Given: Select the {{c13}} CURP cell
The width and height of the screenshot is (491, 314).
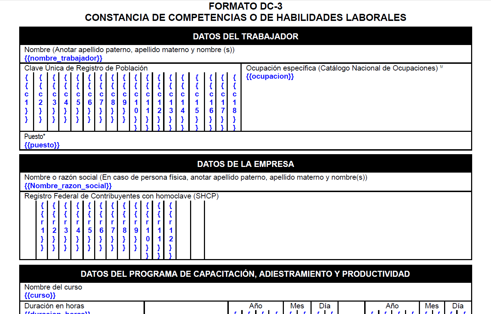Looking at the screenshot, I should tap(171, 102).
